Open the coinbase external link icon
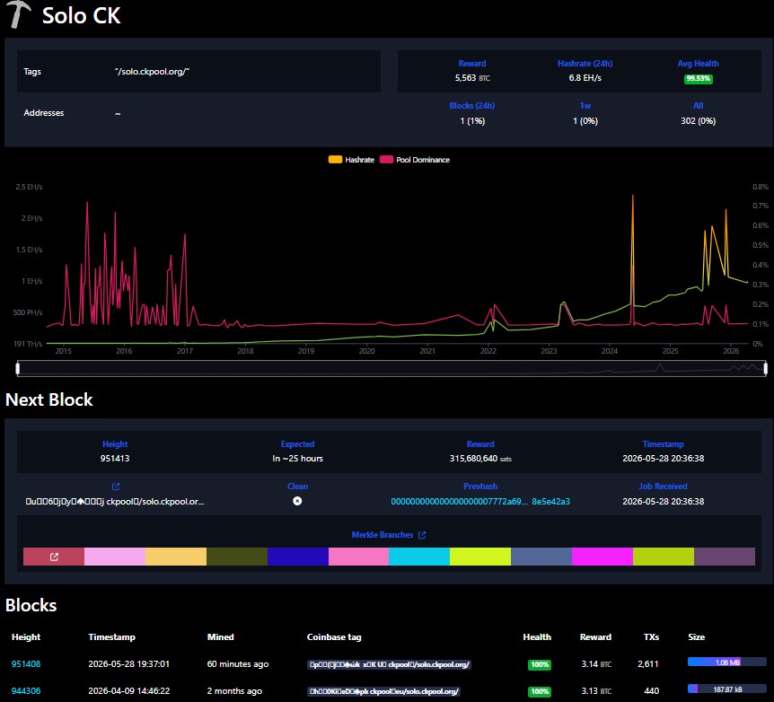The image size is (774, 702). [x=116, y=487]
